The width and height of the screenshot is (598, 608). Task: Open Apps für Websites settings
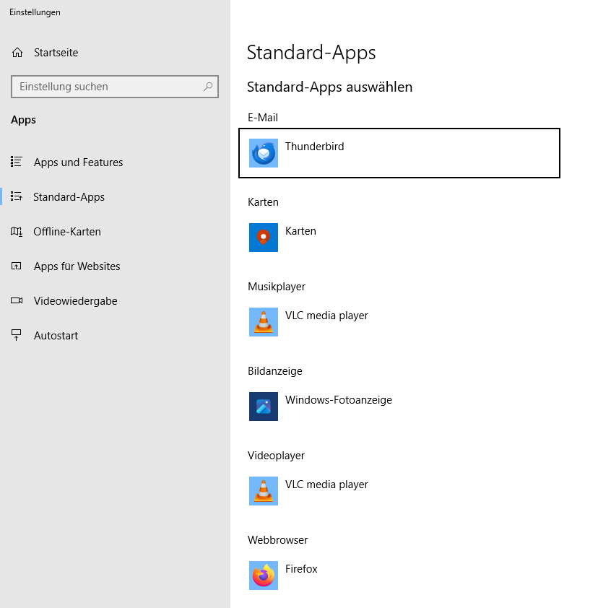[x=115, y=266]
